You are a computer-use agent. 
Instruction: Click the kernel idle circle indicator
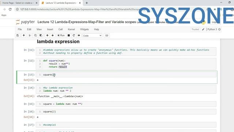point(219,29)
